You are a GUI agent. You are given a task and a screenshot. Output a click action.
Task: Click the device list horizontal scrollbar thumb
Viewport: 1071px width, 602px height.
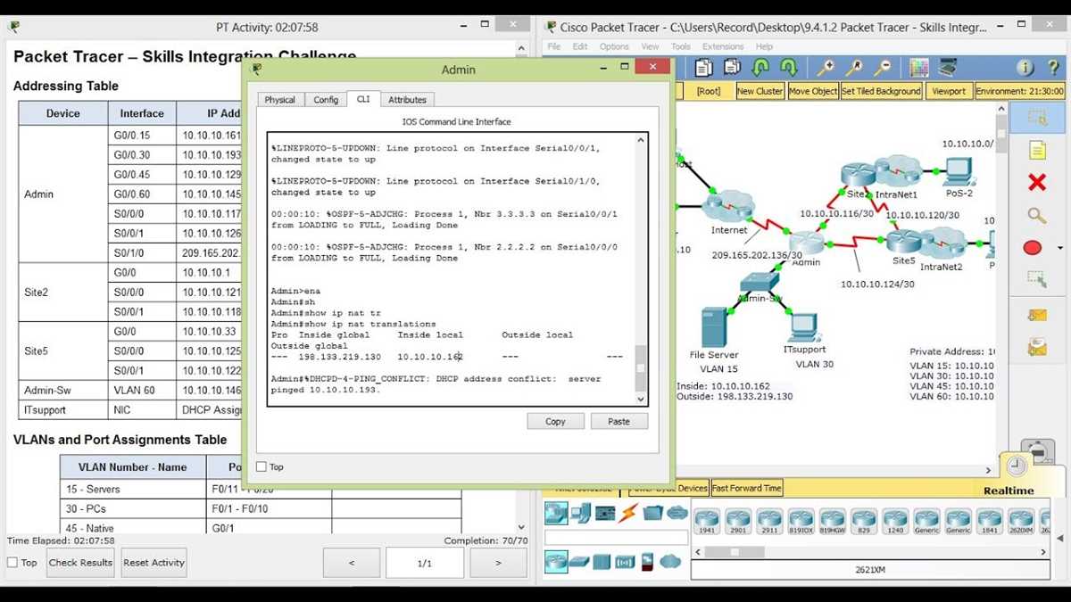click(x=735, y=552)
